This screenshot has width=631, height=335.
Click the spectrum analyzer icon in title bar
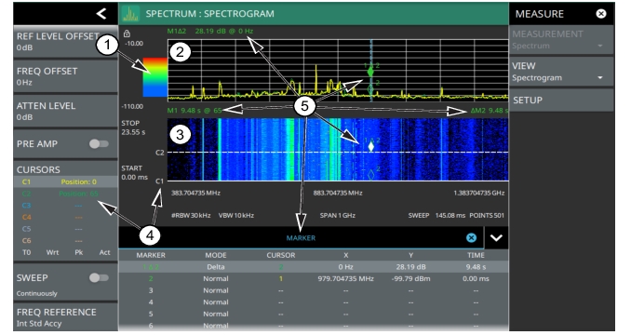[x=130, y=14]
